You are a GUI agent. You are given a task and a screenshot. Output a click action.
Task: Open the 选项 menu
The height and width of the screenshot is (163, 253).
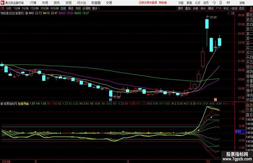(x=206, y=3)
